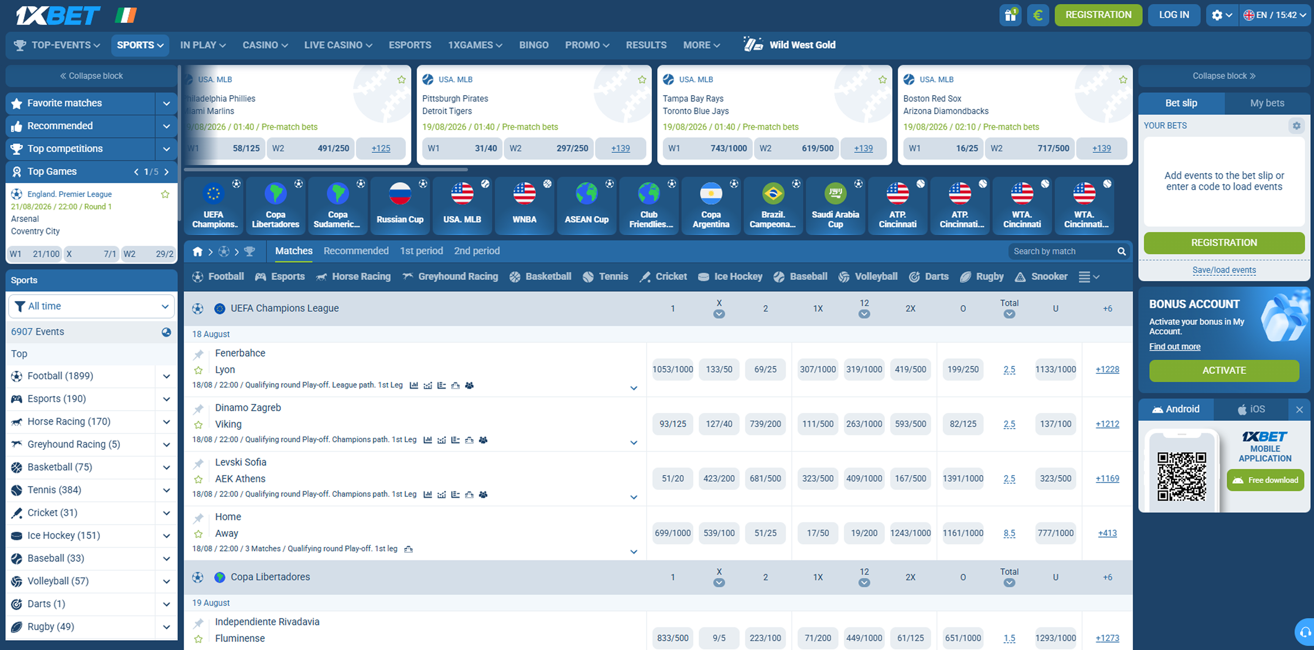
Task: Star the Fenerbahce vs Lyon match
Action: tap(198, 370)
